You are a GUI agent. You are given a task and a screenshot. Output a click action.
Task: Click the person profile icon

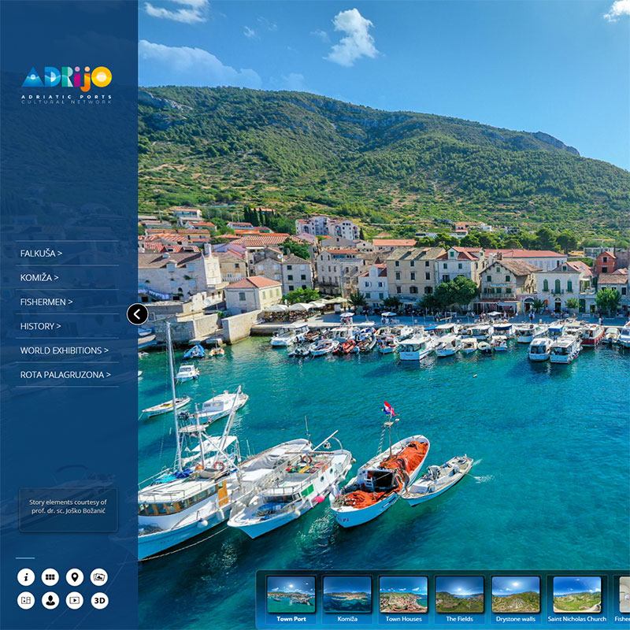(50, 601)
